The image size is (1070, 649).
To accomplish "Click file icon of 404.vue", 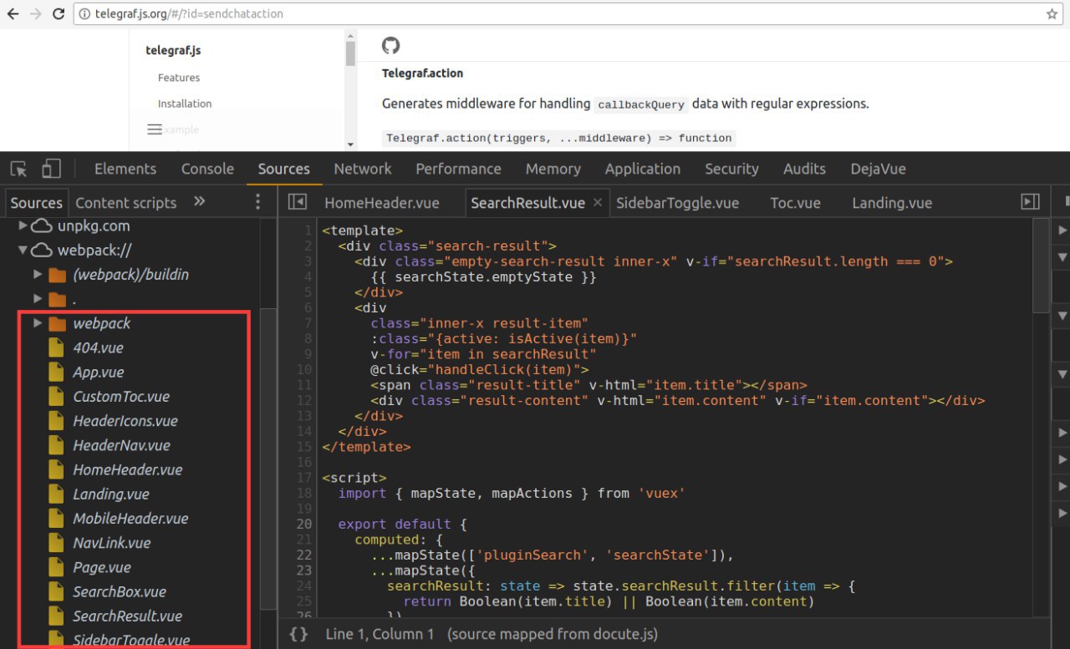I will pos(56,347).
